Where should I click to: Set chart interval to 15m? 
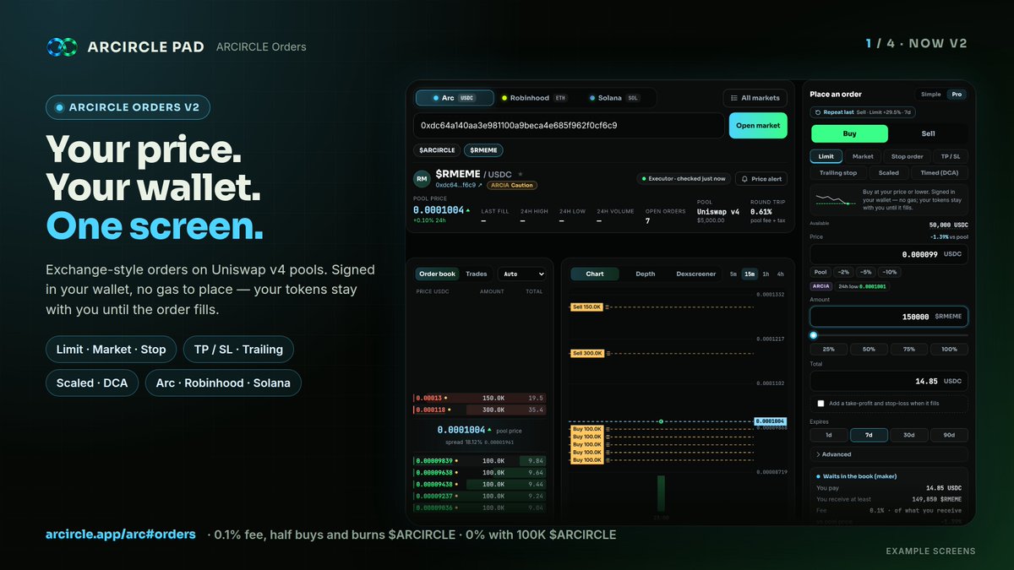(749, 274)
